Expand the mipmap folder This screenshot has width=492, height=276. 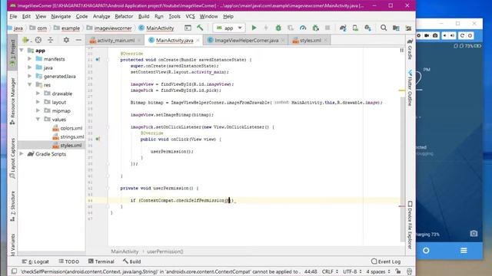(38, 110)
